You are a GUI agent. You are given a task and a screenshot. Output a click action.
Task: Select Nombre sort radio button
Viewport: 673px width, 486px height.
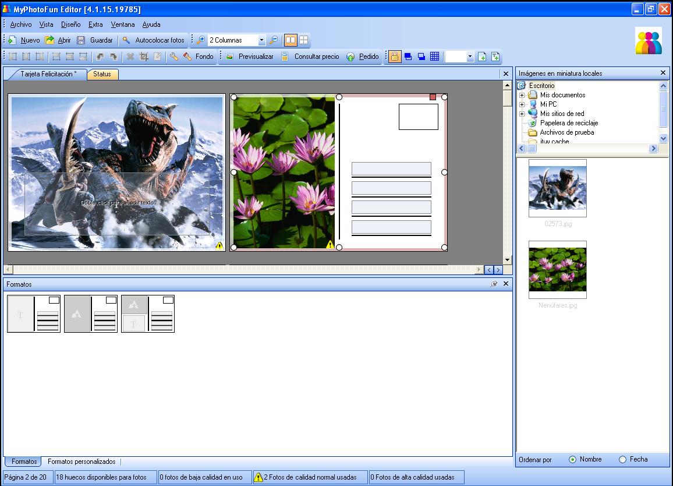pos(572,459)
